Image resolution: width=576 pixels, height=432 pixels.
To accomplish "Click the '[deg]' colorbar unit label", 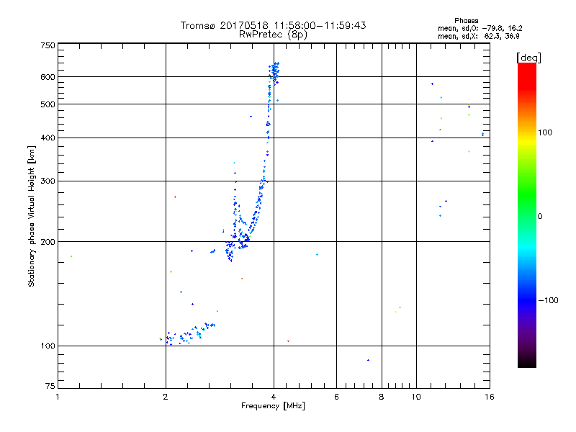I will (528, 58).
